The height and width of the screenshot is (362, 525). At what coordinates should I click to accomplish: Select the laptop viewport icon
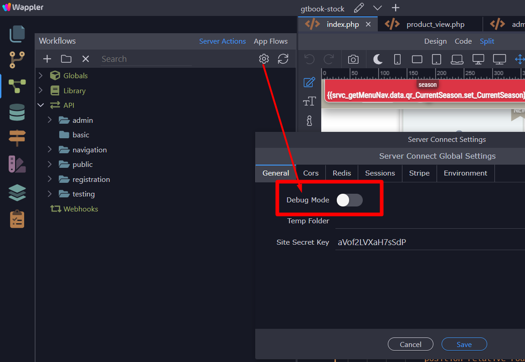(x=457, y=60)
